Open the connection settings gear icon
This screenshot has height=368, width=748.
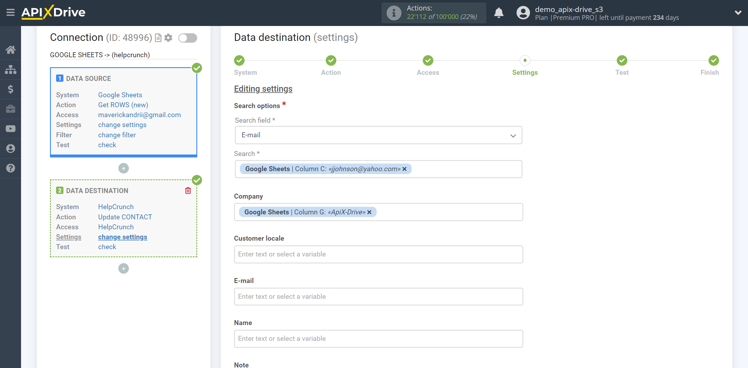pos(168,38)
